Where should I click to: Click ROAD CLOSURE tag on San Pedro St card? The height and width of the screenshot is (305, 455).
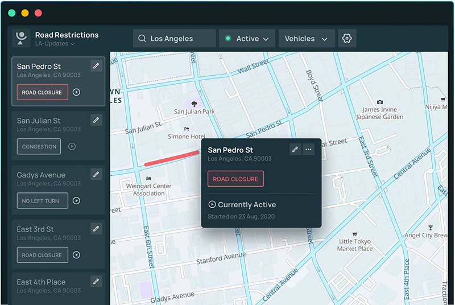(x=42, y=92)
